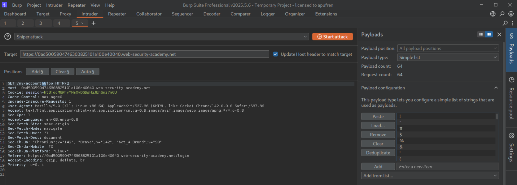The width and height of the screenshot is (517, 185).
Task: Click the Deduplicate payload button
Action: (x=378, y=153)
